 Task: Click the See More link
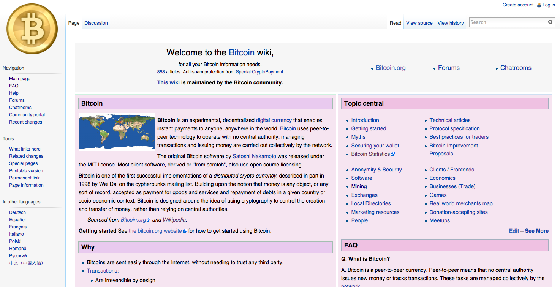[x=537, y=231]
